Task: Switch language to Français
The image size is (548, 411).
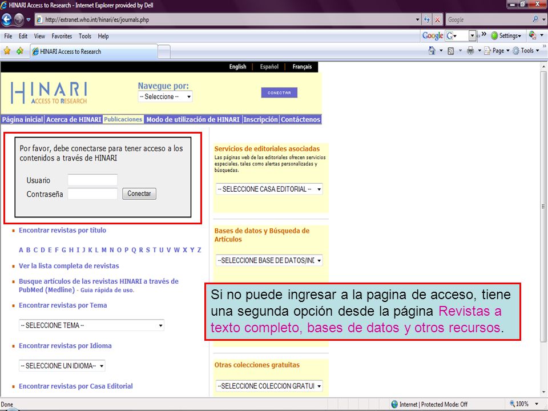Action: pyautogui.click(x=302, y=66)
